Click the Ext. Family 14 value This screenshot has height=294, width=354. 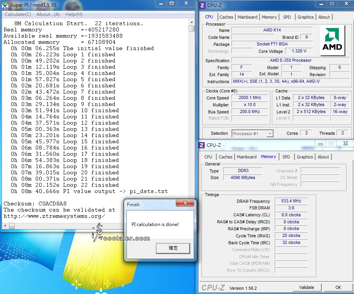(242, 75)
